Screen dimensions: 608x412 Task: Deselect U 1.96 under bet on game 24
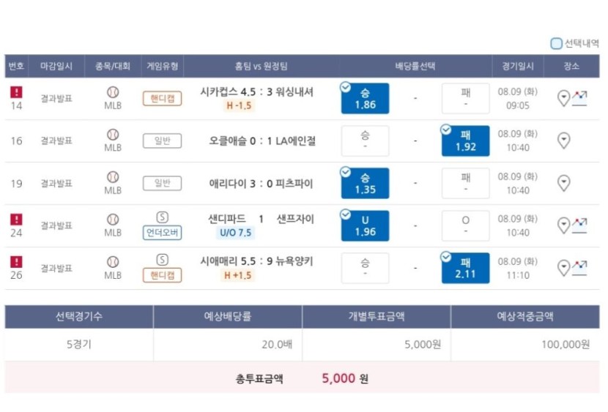point(365,225)
